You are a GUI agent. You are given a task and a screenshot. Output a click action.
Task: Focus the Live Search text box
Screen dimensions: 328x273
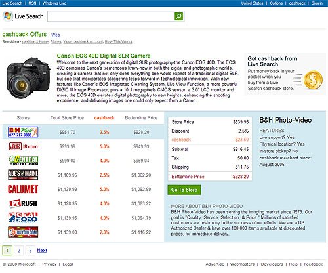click(x=111, y=16)
